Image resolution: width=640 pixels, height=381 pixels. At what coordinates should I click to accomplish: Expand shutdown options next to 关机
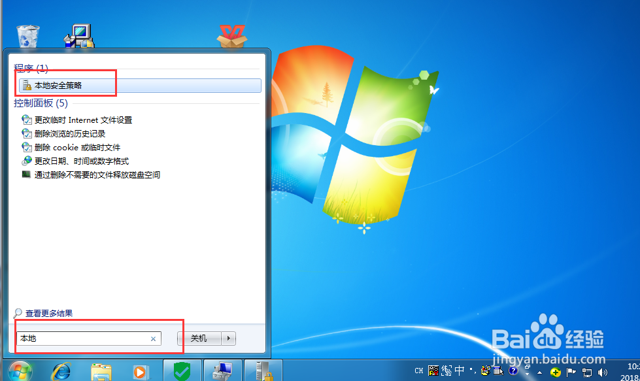point(229,339)
